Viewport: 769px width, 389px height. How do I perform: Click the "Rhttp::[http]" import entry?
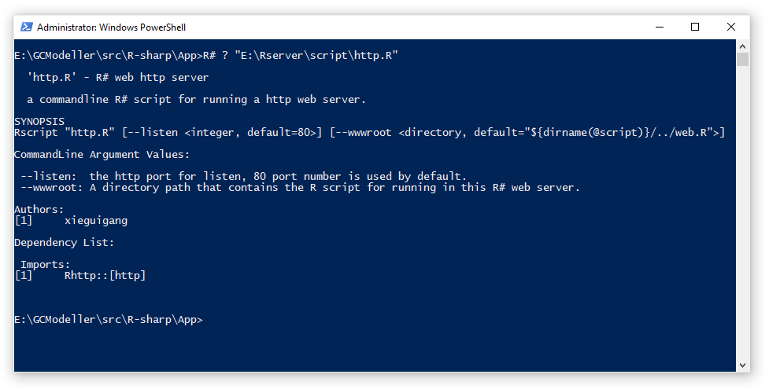(x=105, y=276)
